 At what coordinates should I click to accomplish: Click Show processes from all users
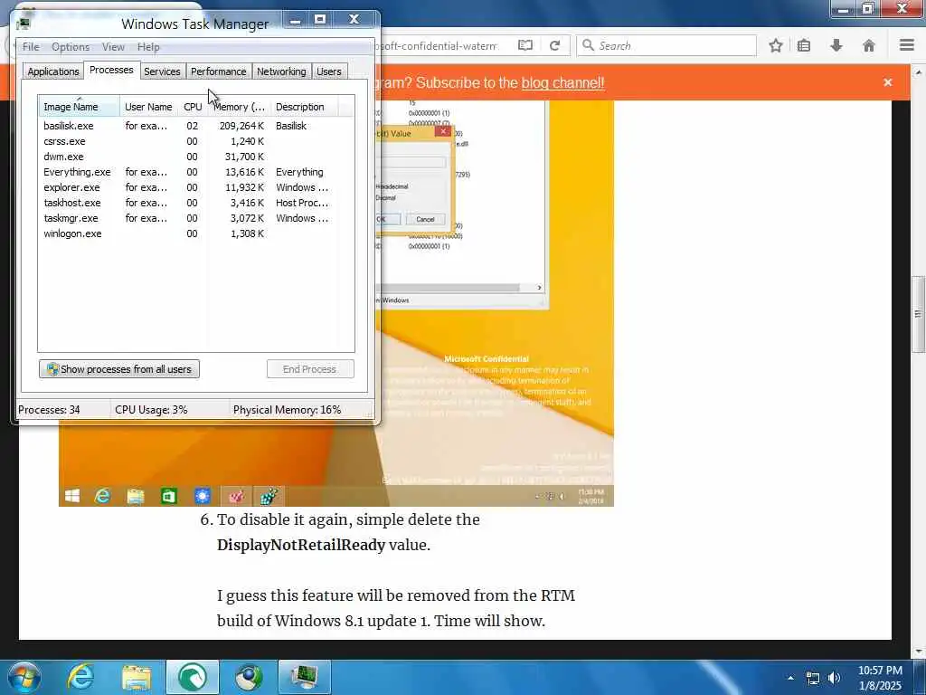click(x=119, y=369)
